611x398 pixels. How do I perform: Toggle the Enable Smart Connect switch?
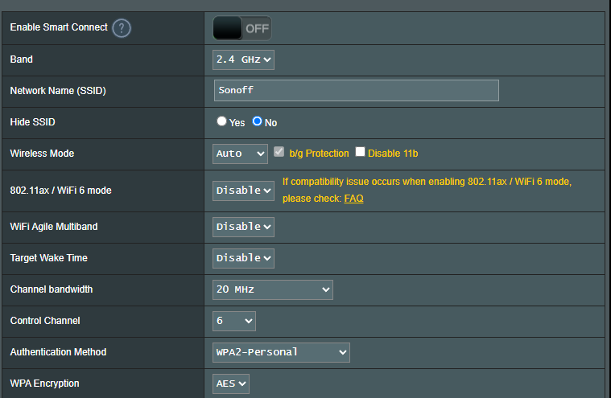pyautogui.click(x=242, y=28)
